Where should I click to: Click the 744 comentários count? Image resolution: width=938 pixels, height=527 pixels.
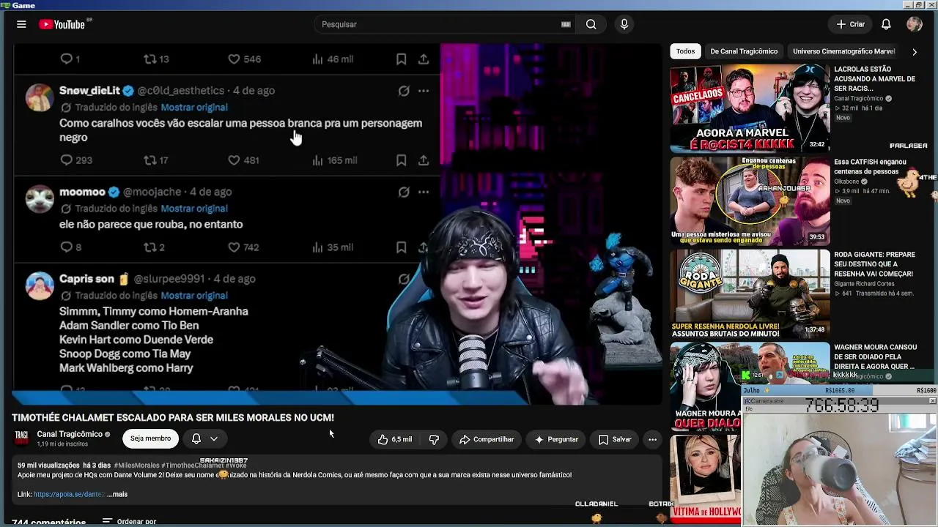pyautogui.click(x=49, y=523)
